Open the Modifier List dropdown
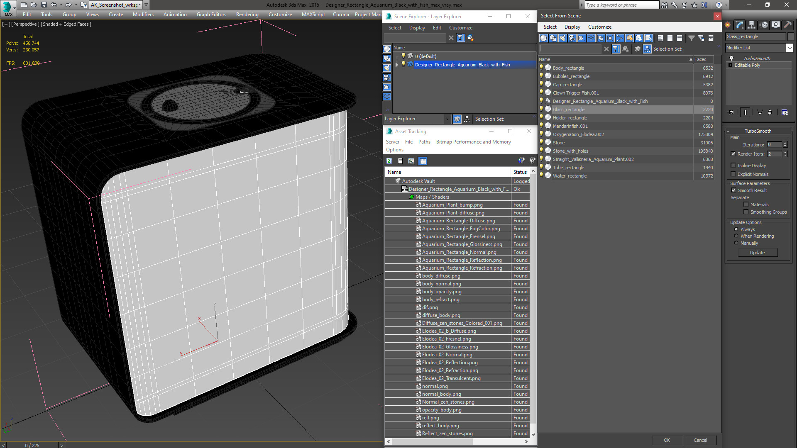The width and height of the screenshot is (797, 448). (789, 48)
